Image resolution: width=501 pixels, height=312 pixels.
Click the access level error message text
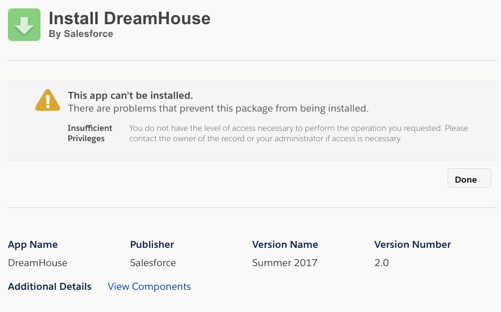(x=298, y=133)
